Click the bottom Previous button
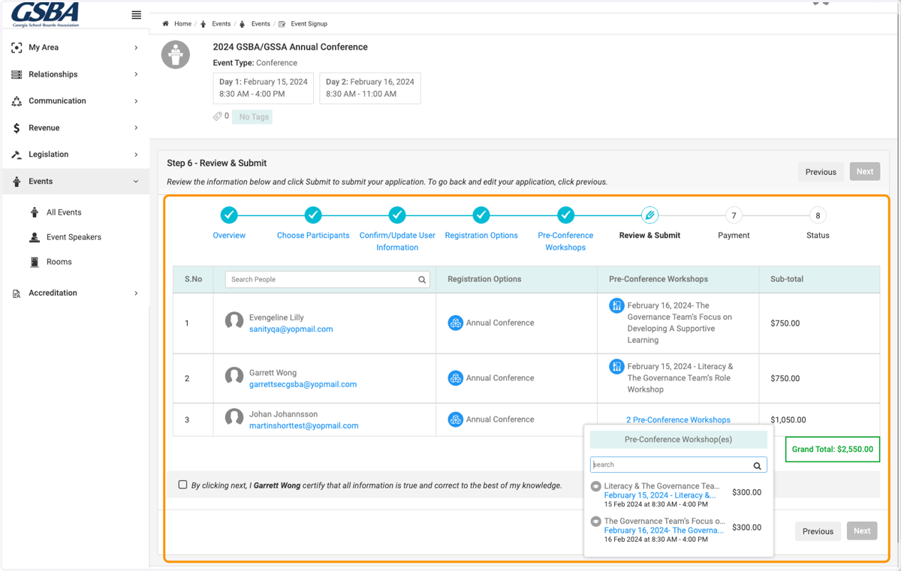The width and height of the screenshot is (901, 571). [818, 531]
